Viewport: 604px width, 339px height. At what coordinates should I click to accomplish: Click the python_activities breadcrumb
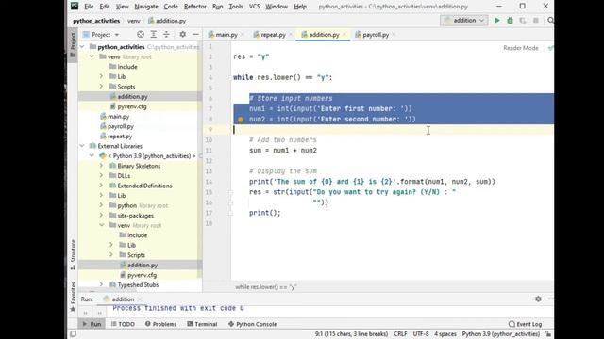(x=96, y=21)
